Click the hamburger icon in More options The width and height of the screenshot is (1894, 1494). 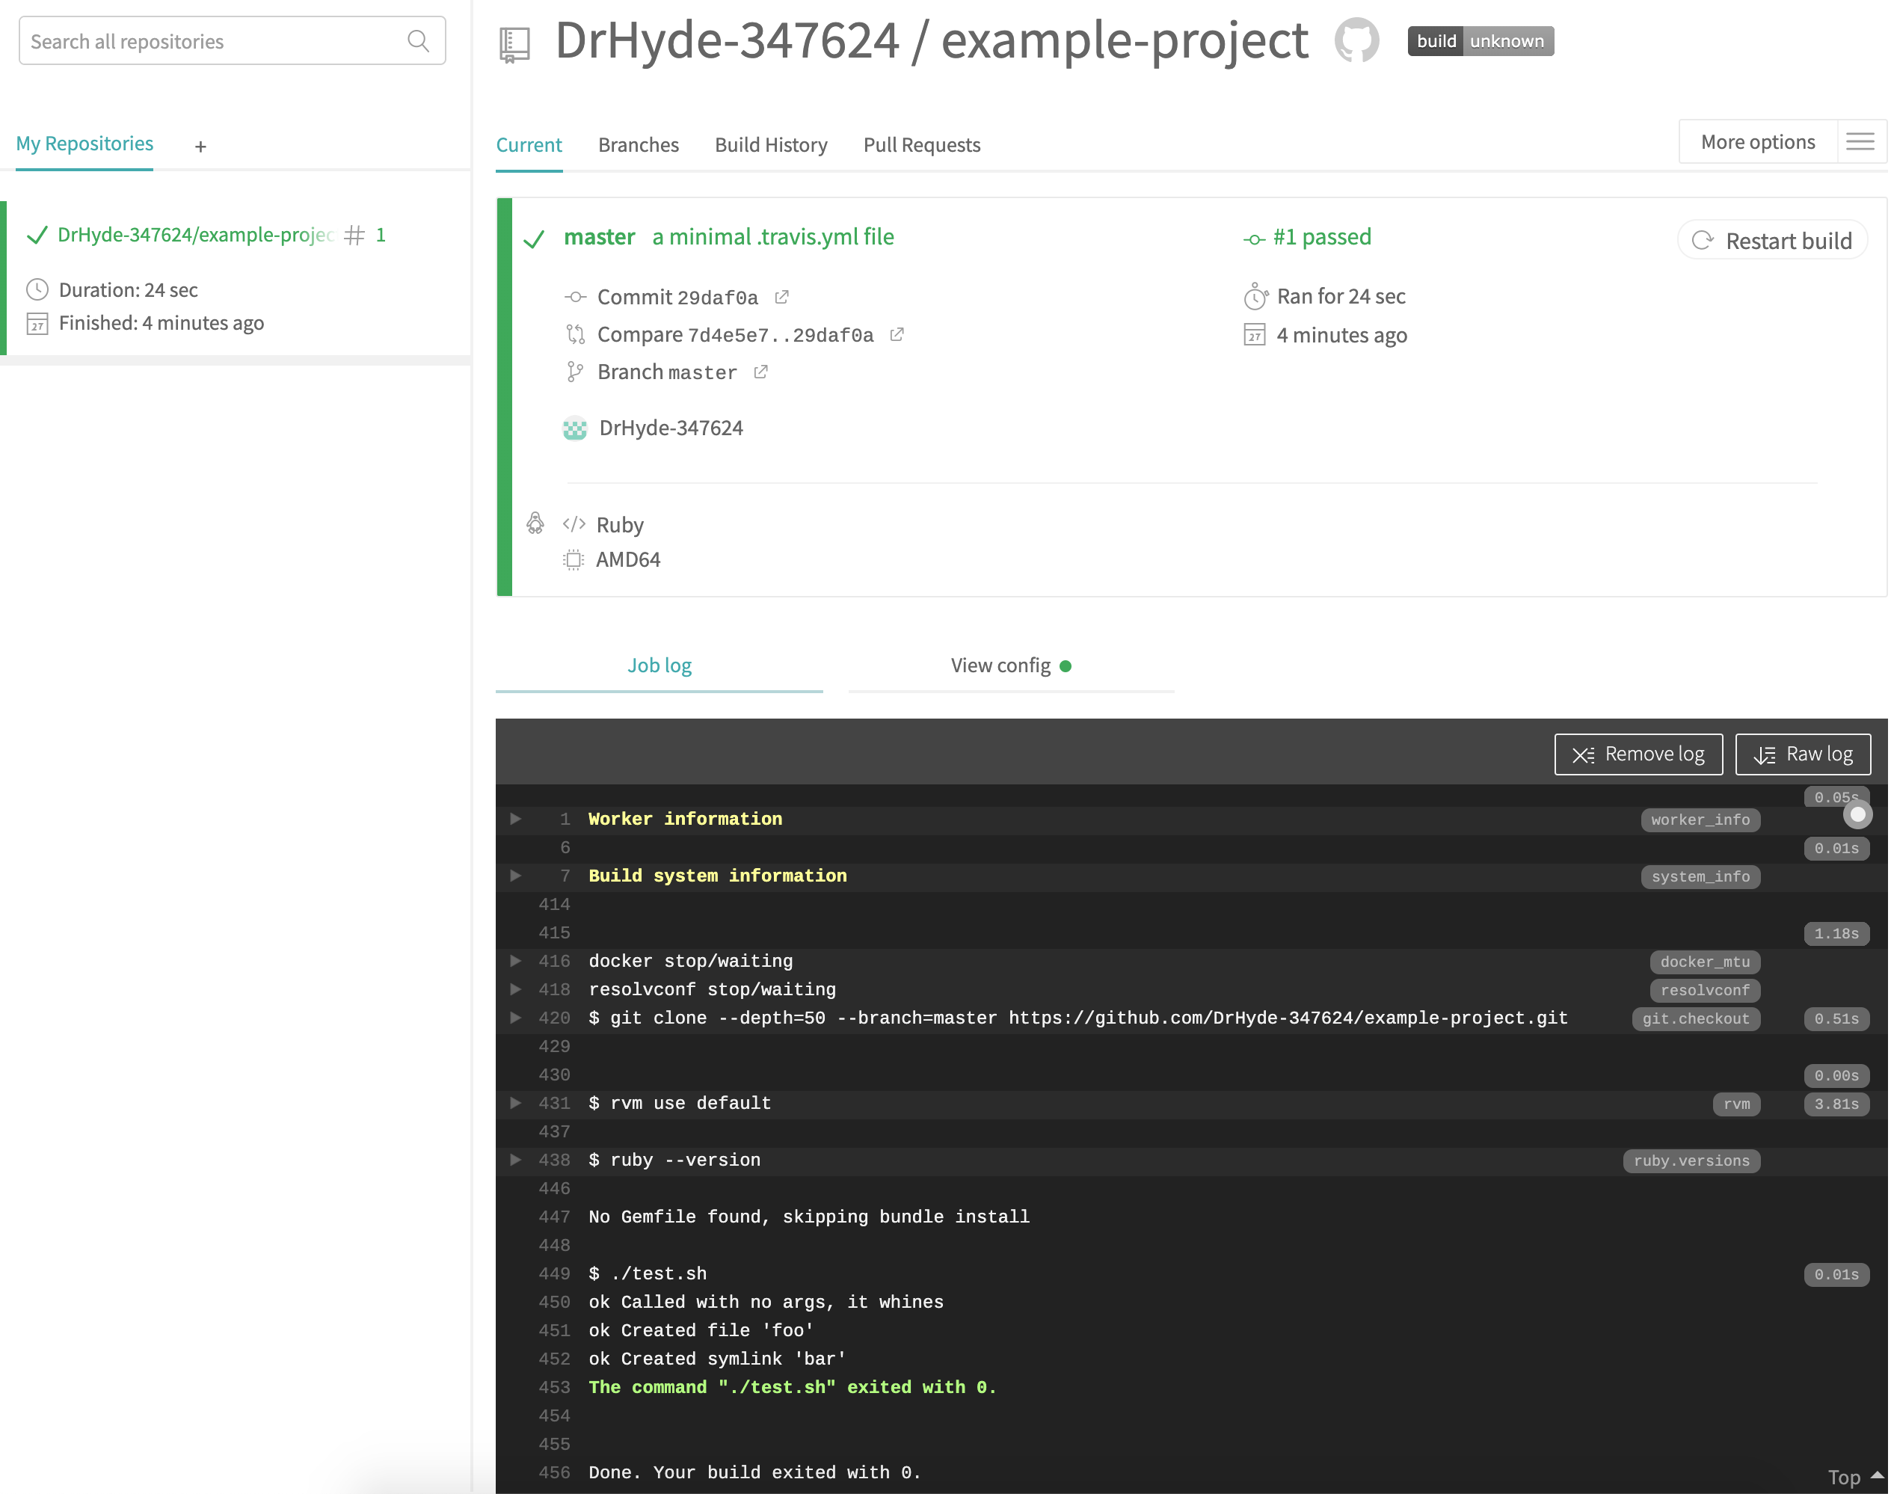click(1860, 142)
